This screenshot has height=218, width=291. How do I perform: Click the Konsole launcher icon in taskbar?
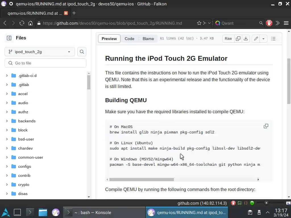(x=30, y=212)
